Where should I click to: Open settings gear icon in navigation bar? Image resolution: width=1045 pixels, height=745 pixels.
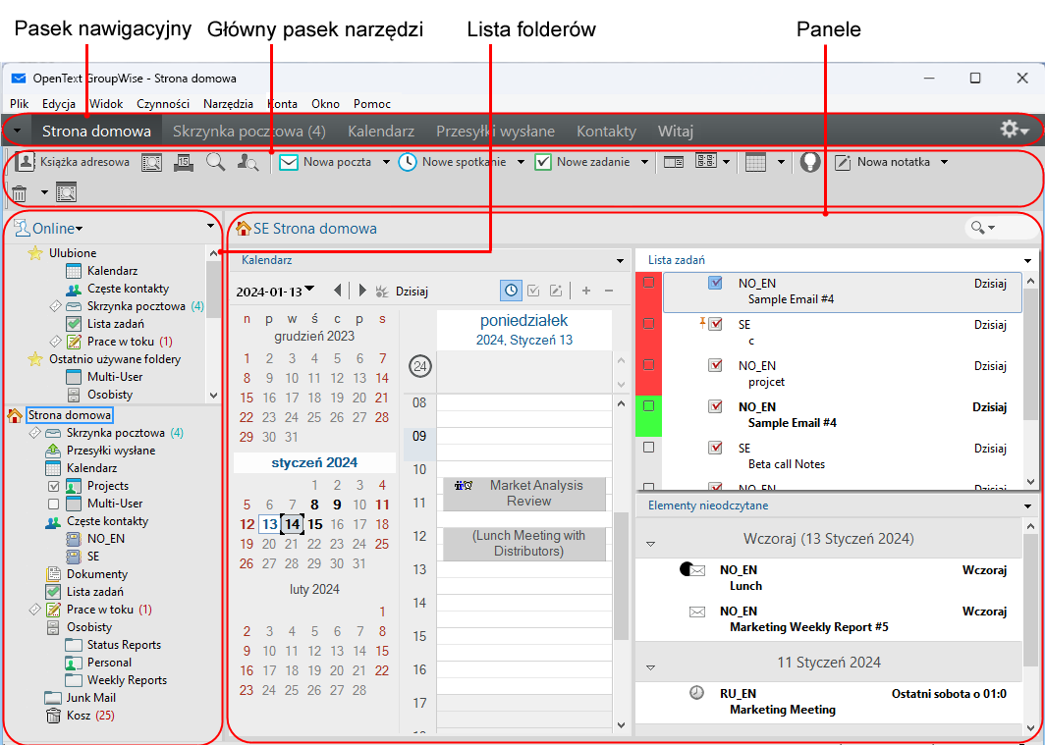click(x=1012, y=131)
